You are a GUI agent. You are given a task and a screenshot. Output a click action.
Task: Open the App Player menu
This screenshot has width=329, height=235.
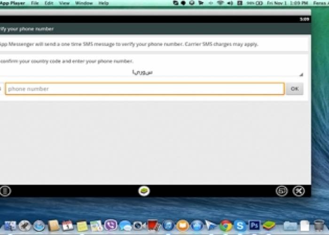tap(13, 3)
